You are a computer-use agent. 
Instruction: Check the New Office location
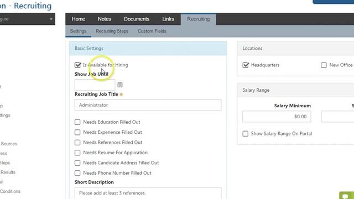point(324,65)
